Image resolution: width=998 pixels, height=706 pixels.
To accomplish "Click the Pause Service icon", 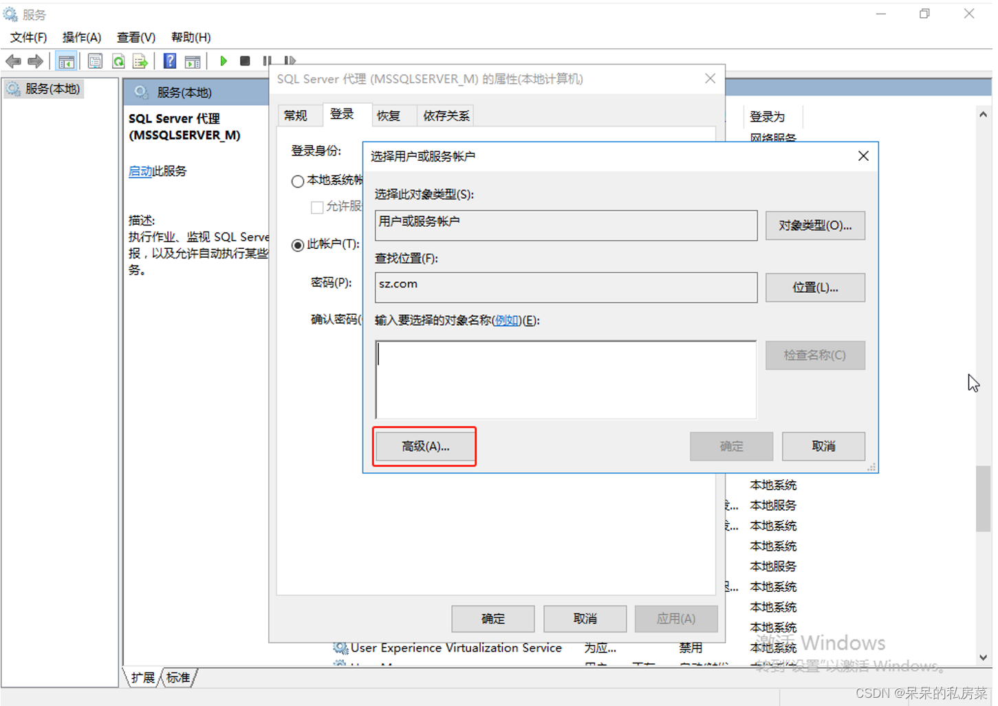I will point(267,60).
